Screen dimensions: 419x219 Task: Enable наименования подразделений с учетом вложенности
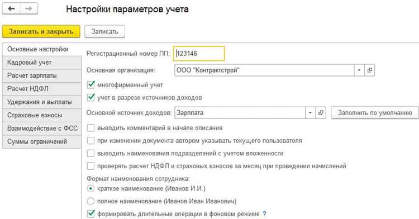click(x=91, y=153)
